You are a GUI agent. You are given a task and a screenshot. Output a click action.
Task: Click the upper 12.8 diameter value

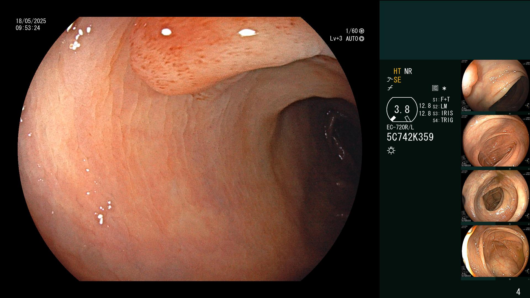coord(425,106)
